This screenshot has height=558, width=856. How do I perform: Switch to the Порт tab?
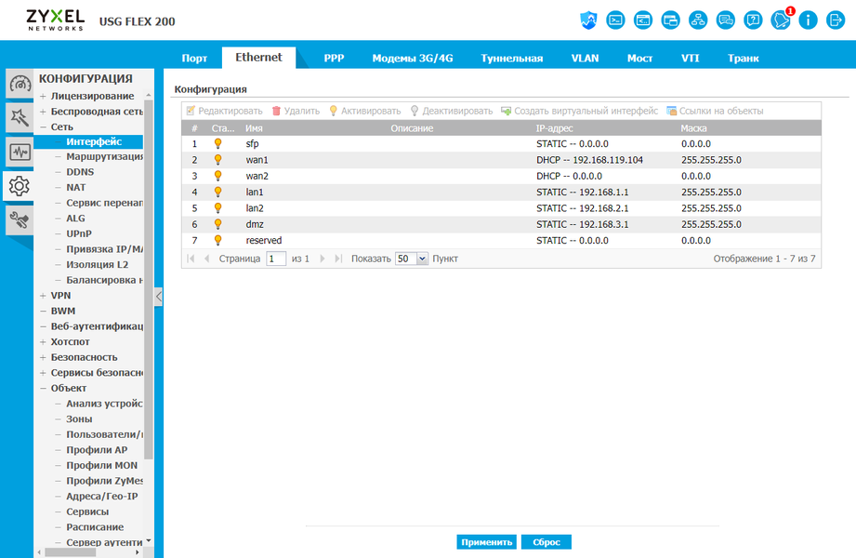(194, 58)
